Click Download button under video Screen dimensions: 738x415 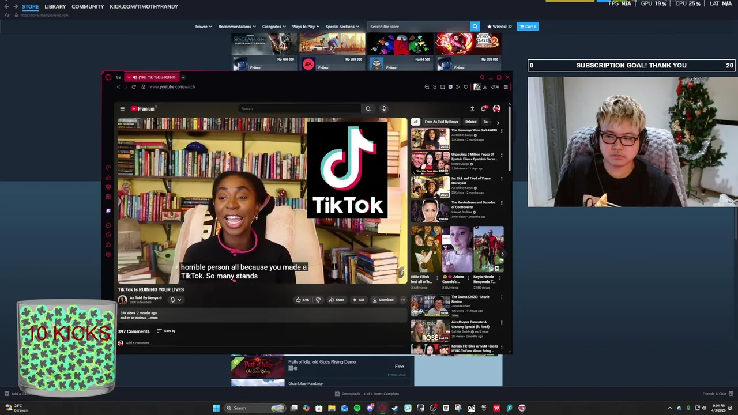383,300
